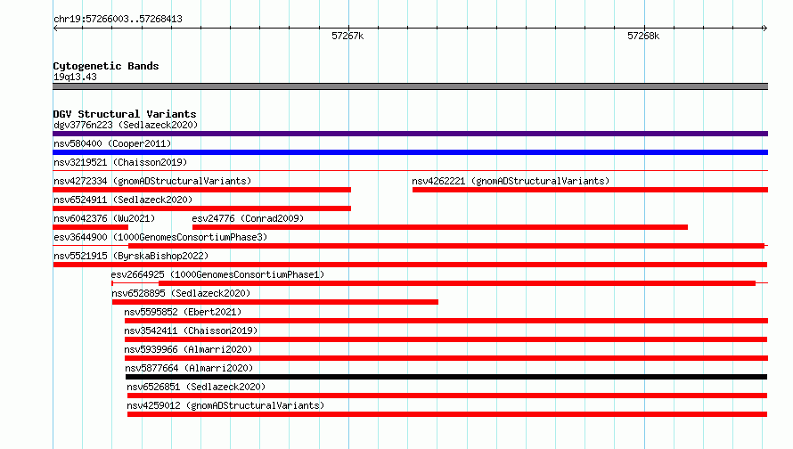This screenshot has height=449, width=793.
Task: Open the nsv580400 (Cooper2011) label
Action: click(112, 143)
